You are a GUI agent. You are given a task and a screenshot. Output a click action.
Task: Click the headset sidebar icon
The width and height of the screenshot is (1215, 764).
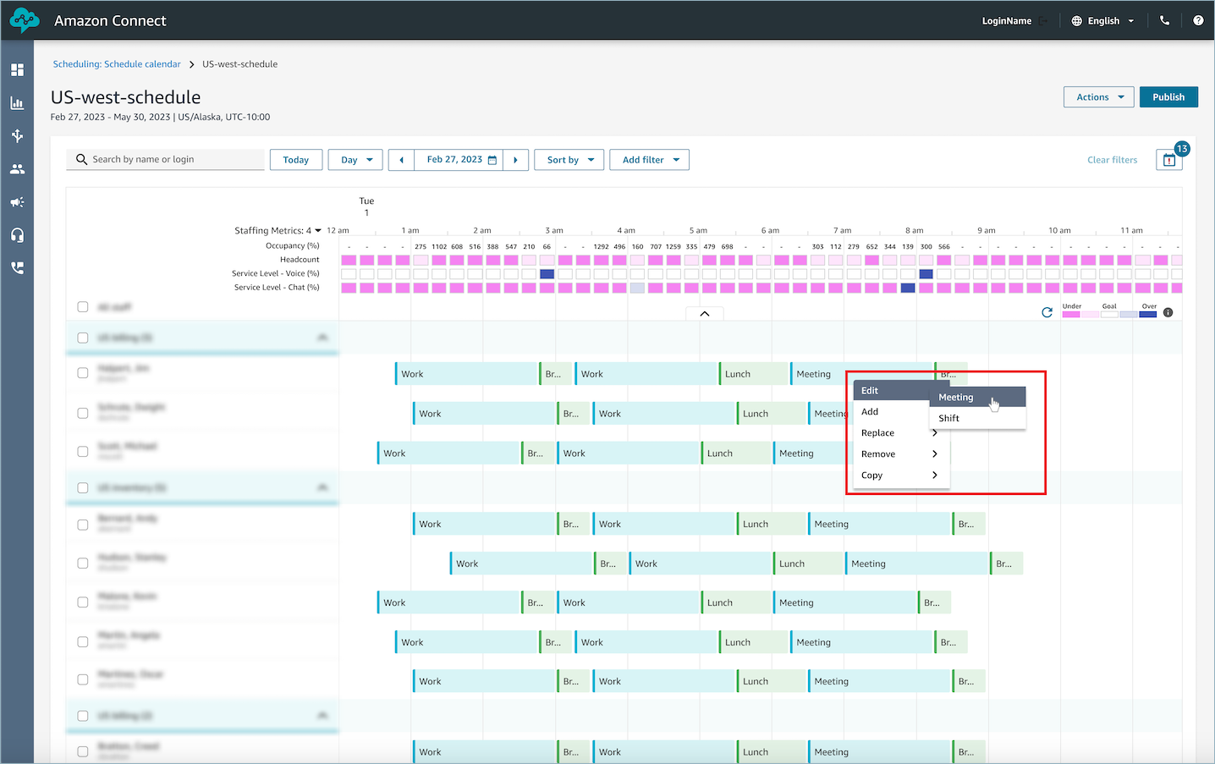click(17, 235)
